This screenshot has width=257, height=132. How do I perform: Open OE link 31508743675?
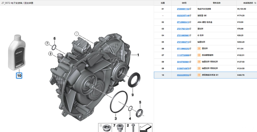[183, 69]
